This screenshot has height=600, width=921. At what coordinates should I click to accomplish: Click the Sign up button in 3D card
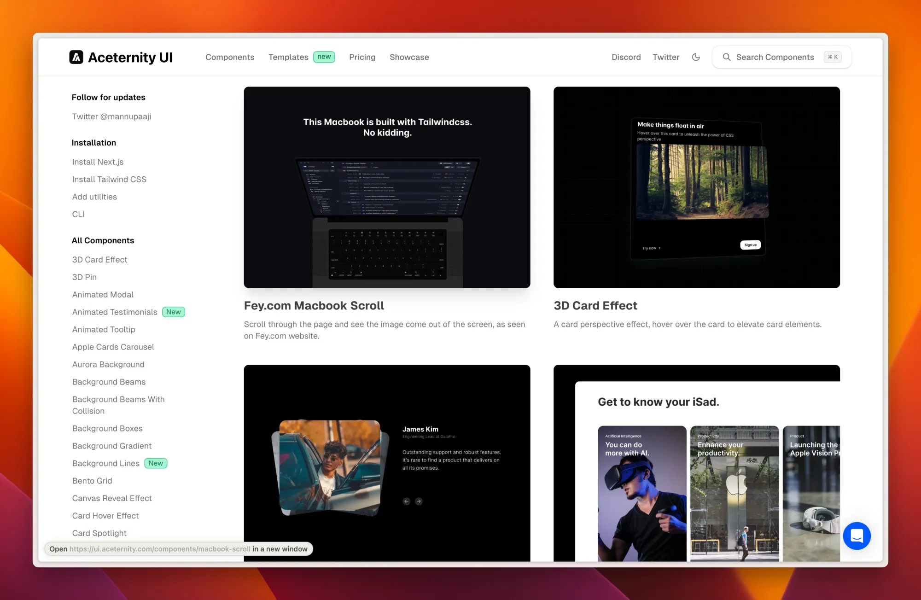click(750, 245)
